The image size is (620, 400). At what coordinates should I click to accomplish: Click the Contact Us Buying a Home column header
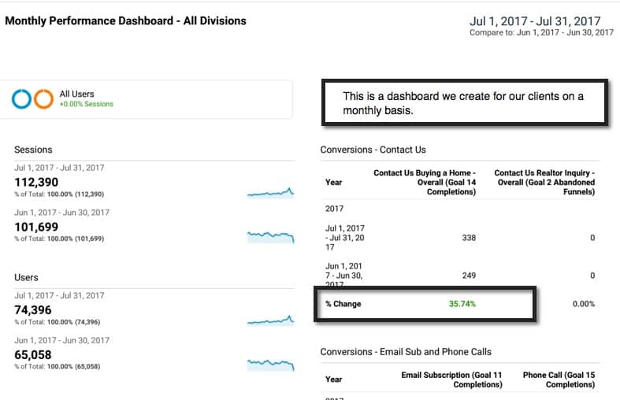(x=424, y=182)
